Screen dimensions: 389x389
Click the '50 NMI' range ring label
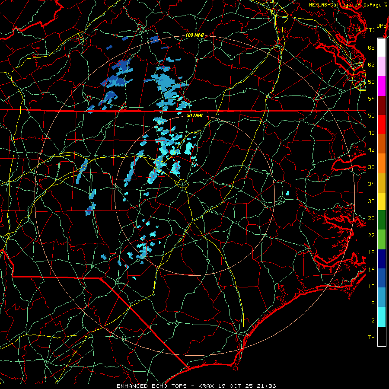(194, 115)
